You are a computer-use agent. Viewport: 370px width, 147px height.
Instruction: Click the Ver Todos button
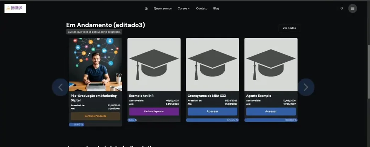(x=289, y=28)
